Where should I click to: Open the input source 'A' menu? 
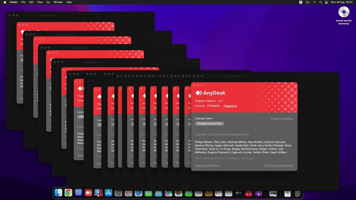[301, 2]
